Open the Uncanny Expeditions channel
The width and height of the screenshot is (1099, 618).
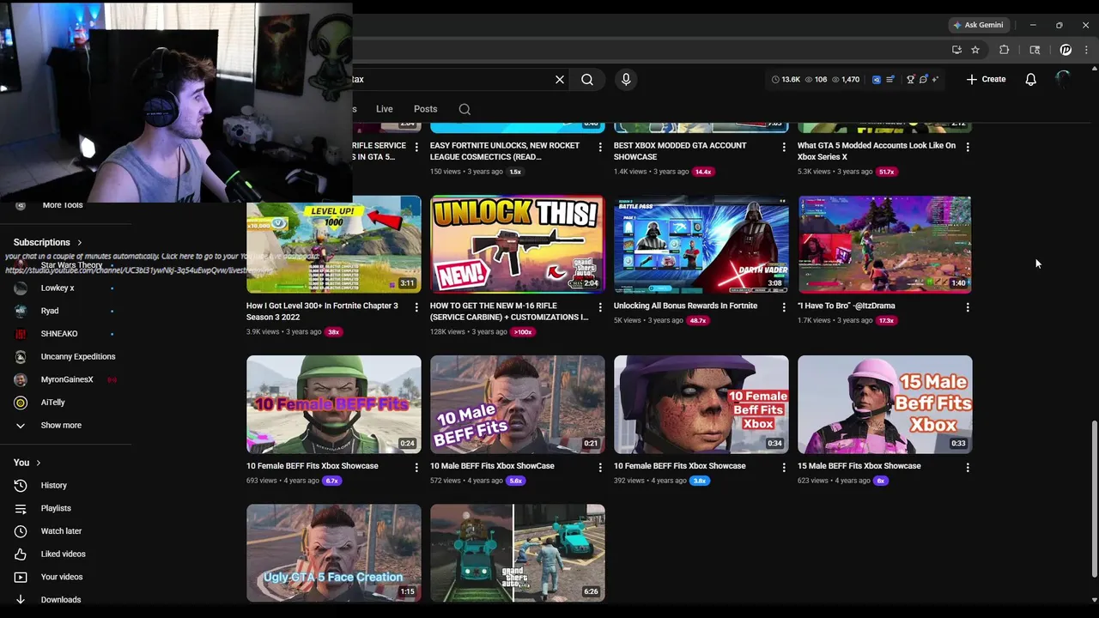(65, 356)
